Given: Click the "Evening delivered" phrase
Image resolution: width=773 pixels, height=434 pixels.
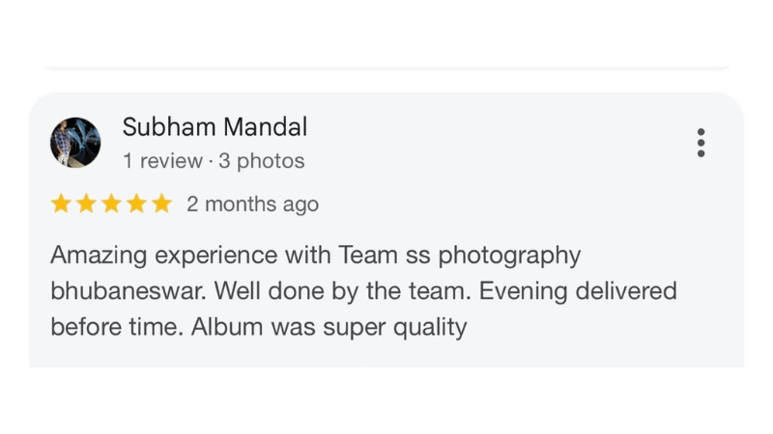Looking at the screenshot, I should click(x=578, y=291).
